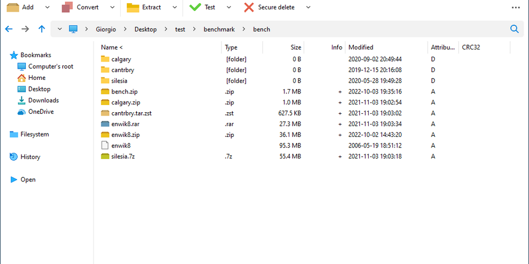Click the Test toolbar label
Image resolution: width=529 pixels, height=264 pixels.
pyautogui.click(x=210, y=7)
